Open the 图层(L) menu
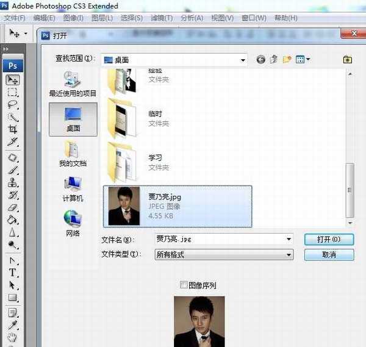The width and height of the screenshot is (366, 347). (x=102, y=18)
